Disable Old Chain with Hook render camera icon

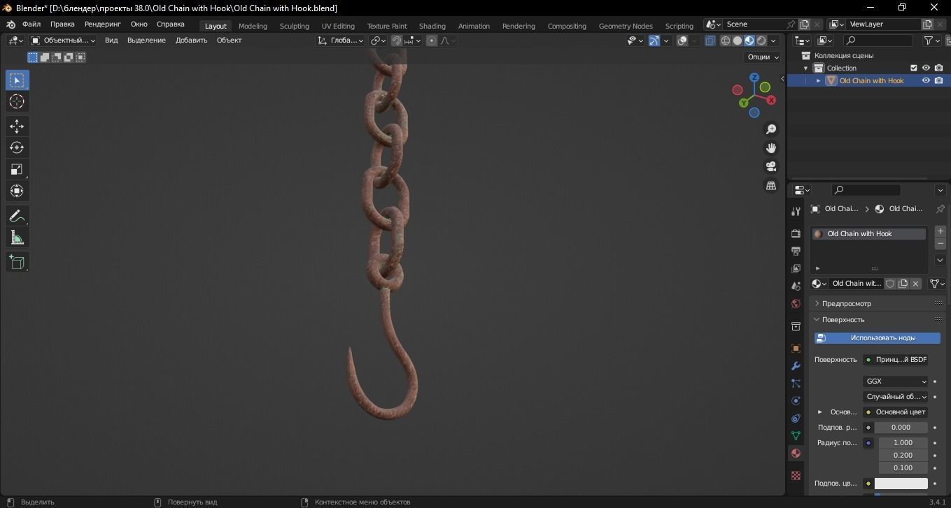938,80
